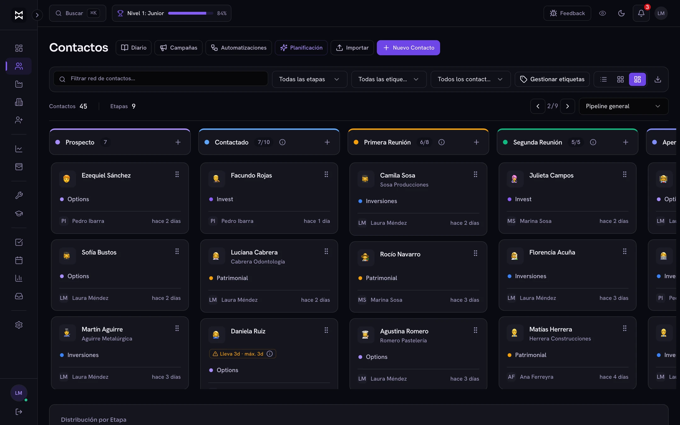Viewport: 680px width, 425px height.
Task: Open the Campañas tab
Action: [178, 48]
